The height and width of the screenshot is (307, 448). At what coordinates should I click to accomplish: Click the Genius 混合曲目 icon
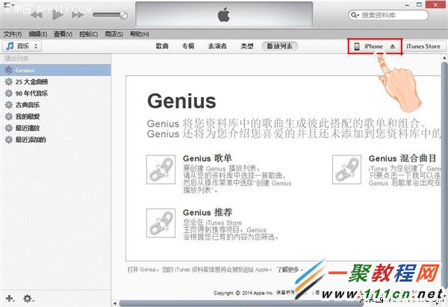(x=346, y=170)
